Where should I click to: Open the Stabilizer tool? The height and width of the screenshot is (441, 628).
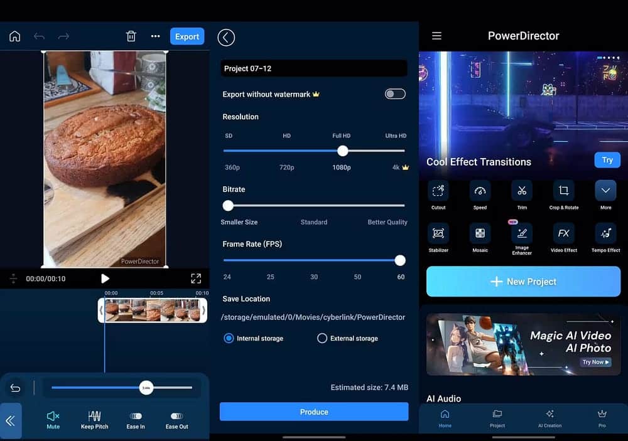click(x=438, y=238)
